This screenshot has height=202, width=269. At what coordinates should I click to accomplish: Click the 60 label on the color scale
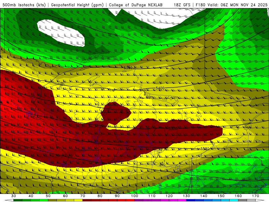(x=65, y=196)
